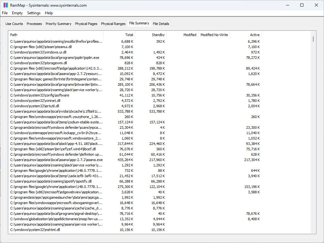The image size is (324, 243).
Task: Click the 206,436 K standby value
Action: click(157, 84)
